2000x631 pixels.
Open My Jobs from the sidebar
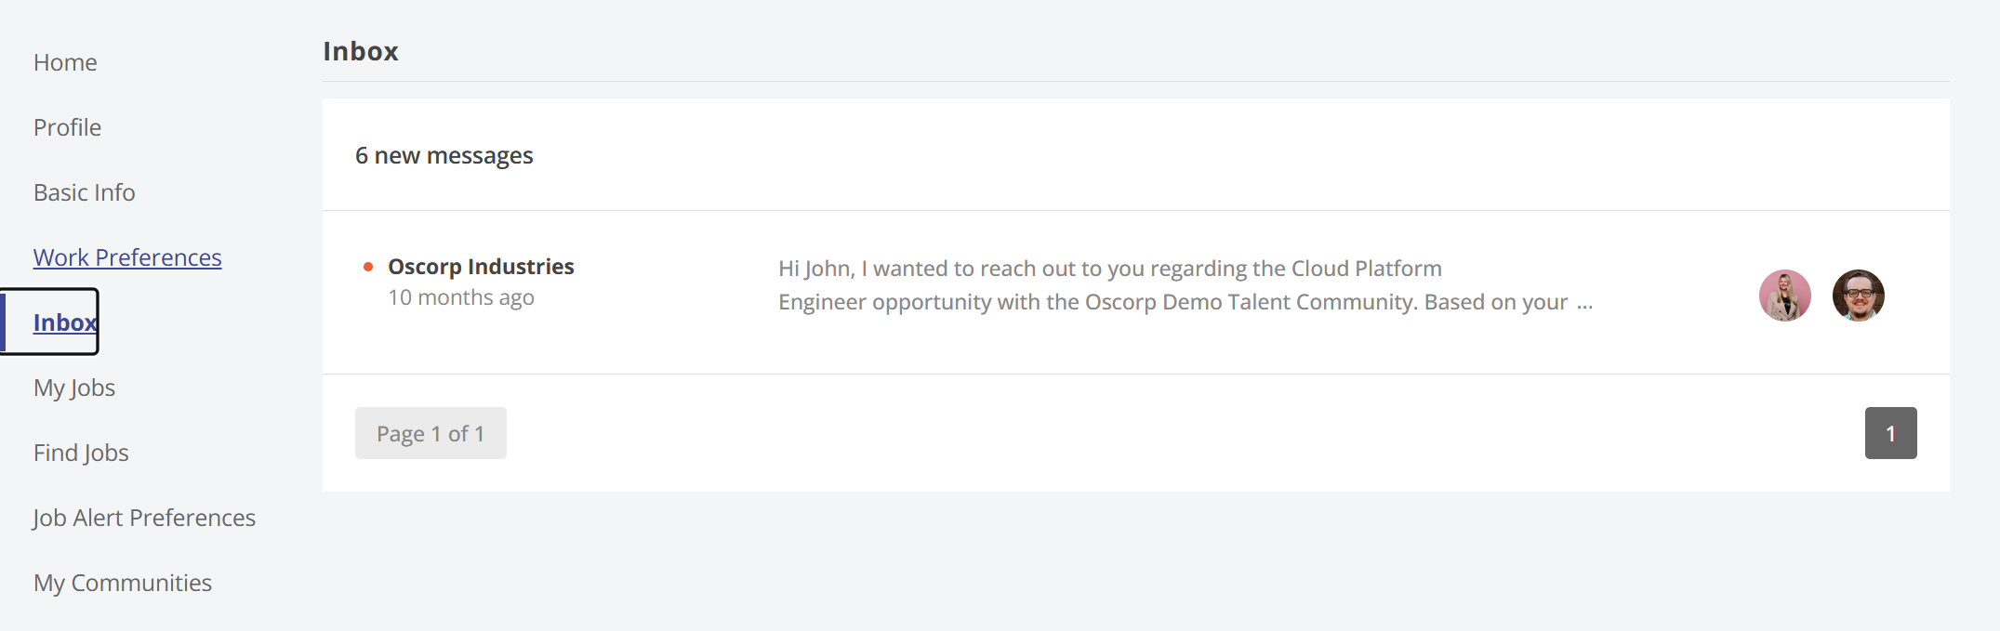click(x=74, y=388)
